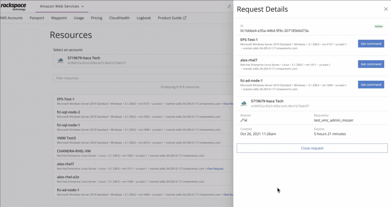Click the Rackspace Technology logo
The image size is (391, 207).
point(13,6)
